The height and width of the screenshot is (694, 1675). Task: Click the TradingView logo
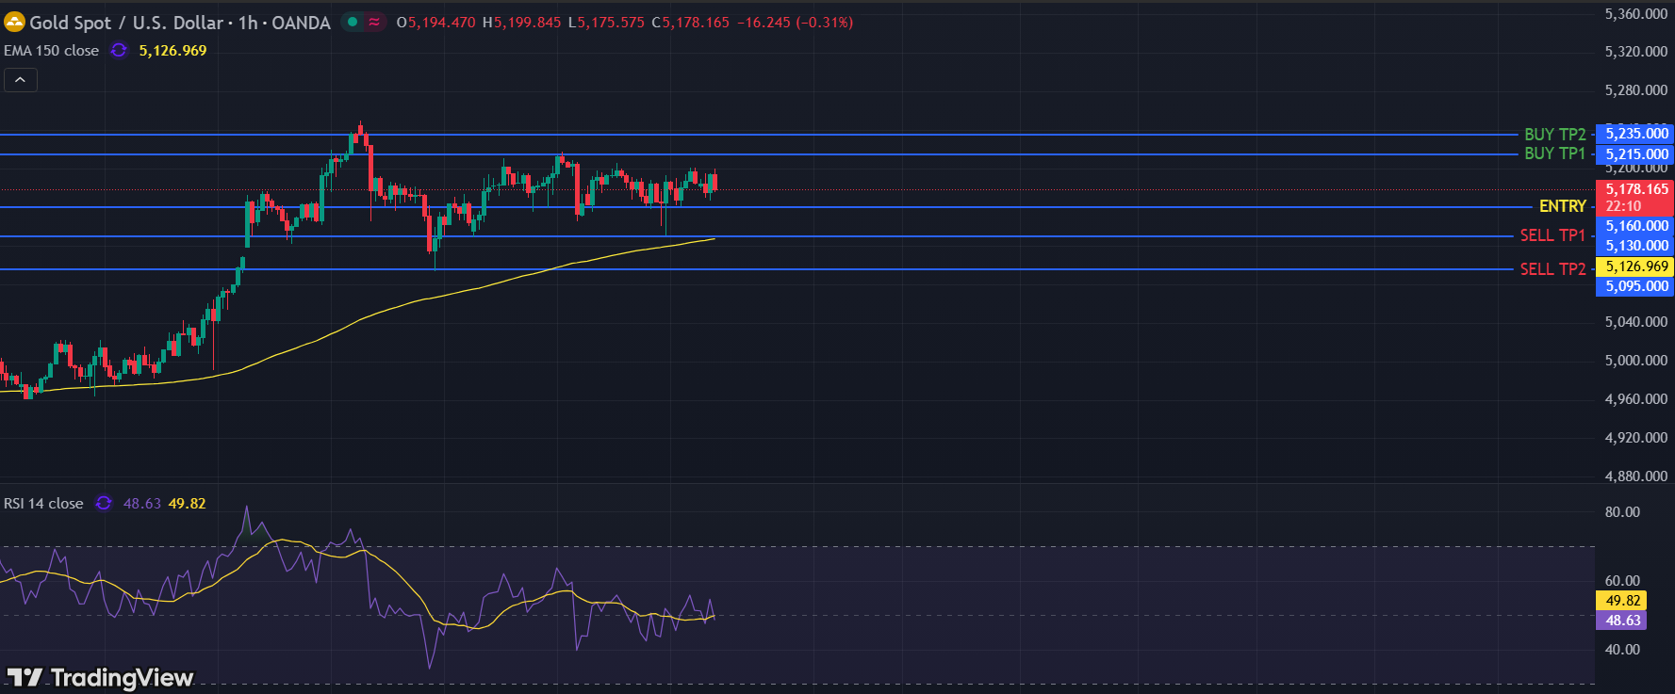[100, 677]
